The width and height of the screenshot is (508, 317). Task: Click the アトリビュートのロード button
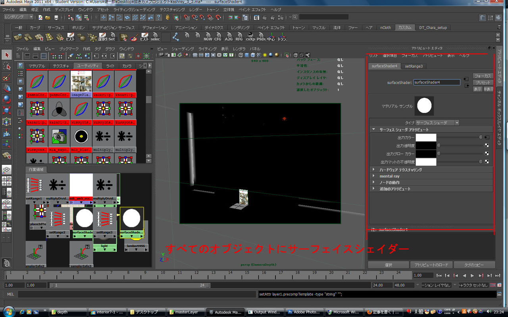431,265
